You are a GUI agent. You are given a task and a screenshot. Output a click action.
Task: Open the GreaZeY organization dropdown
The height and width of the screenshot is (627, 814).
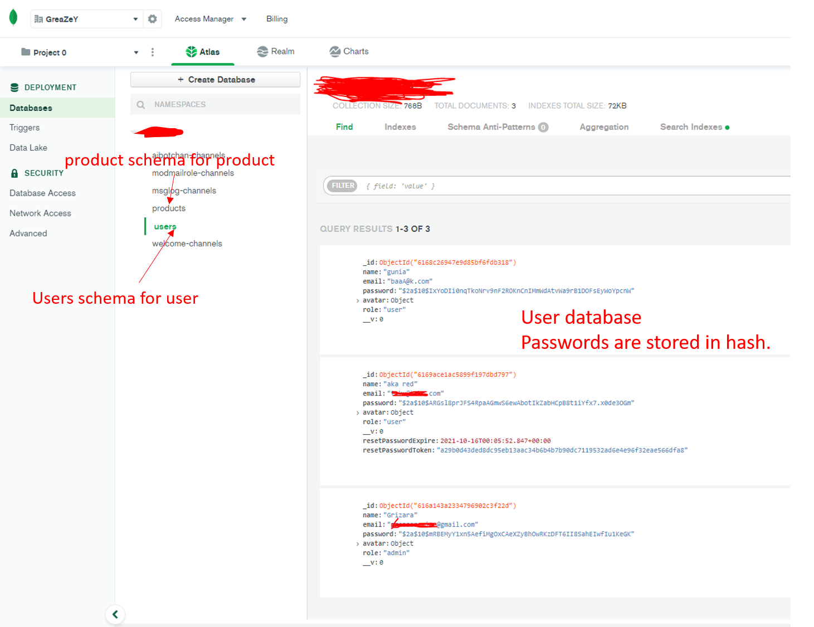(x=86, y=19)
